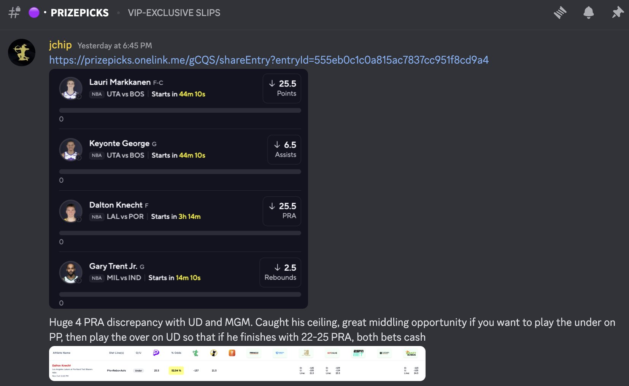The width and height of the screenshot is (629, 386).
Task: Select the 25.5 Points under box
Action: (x=282, y=88)
